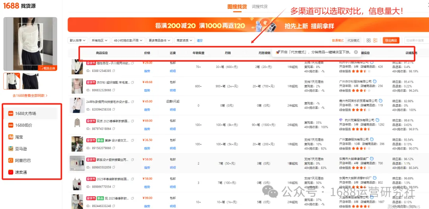Click product title 韩系设计感拼接蕾丝
Viewport: 429px width, 209px height.
click(x=112, y=159)
